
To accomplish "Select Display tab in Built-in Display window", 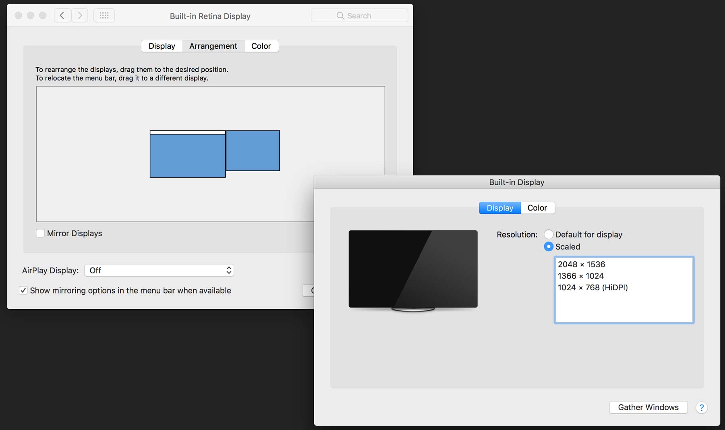I will (500, 208).
